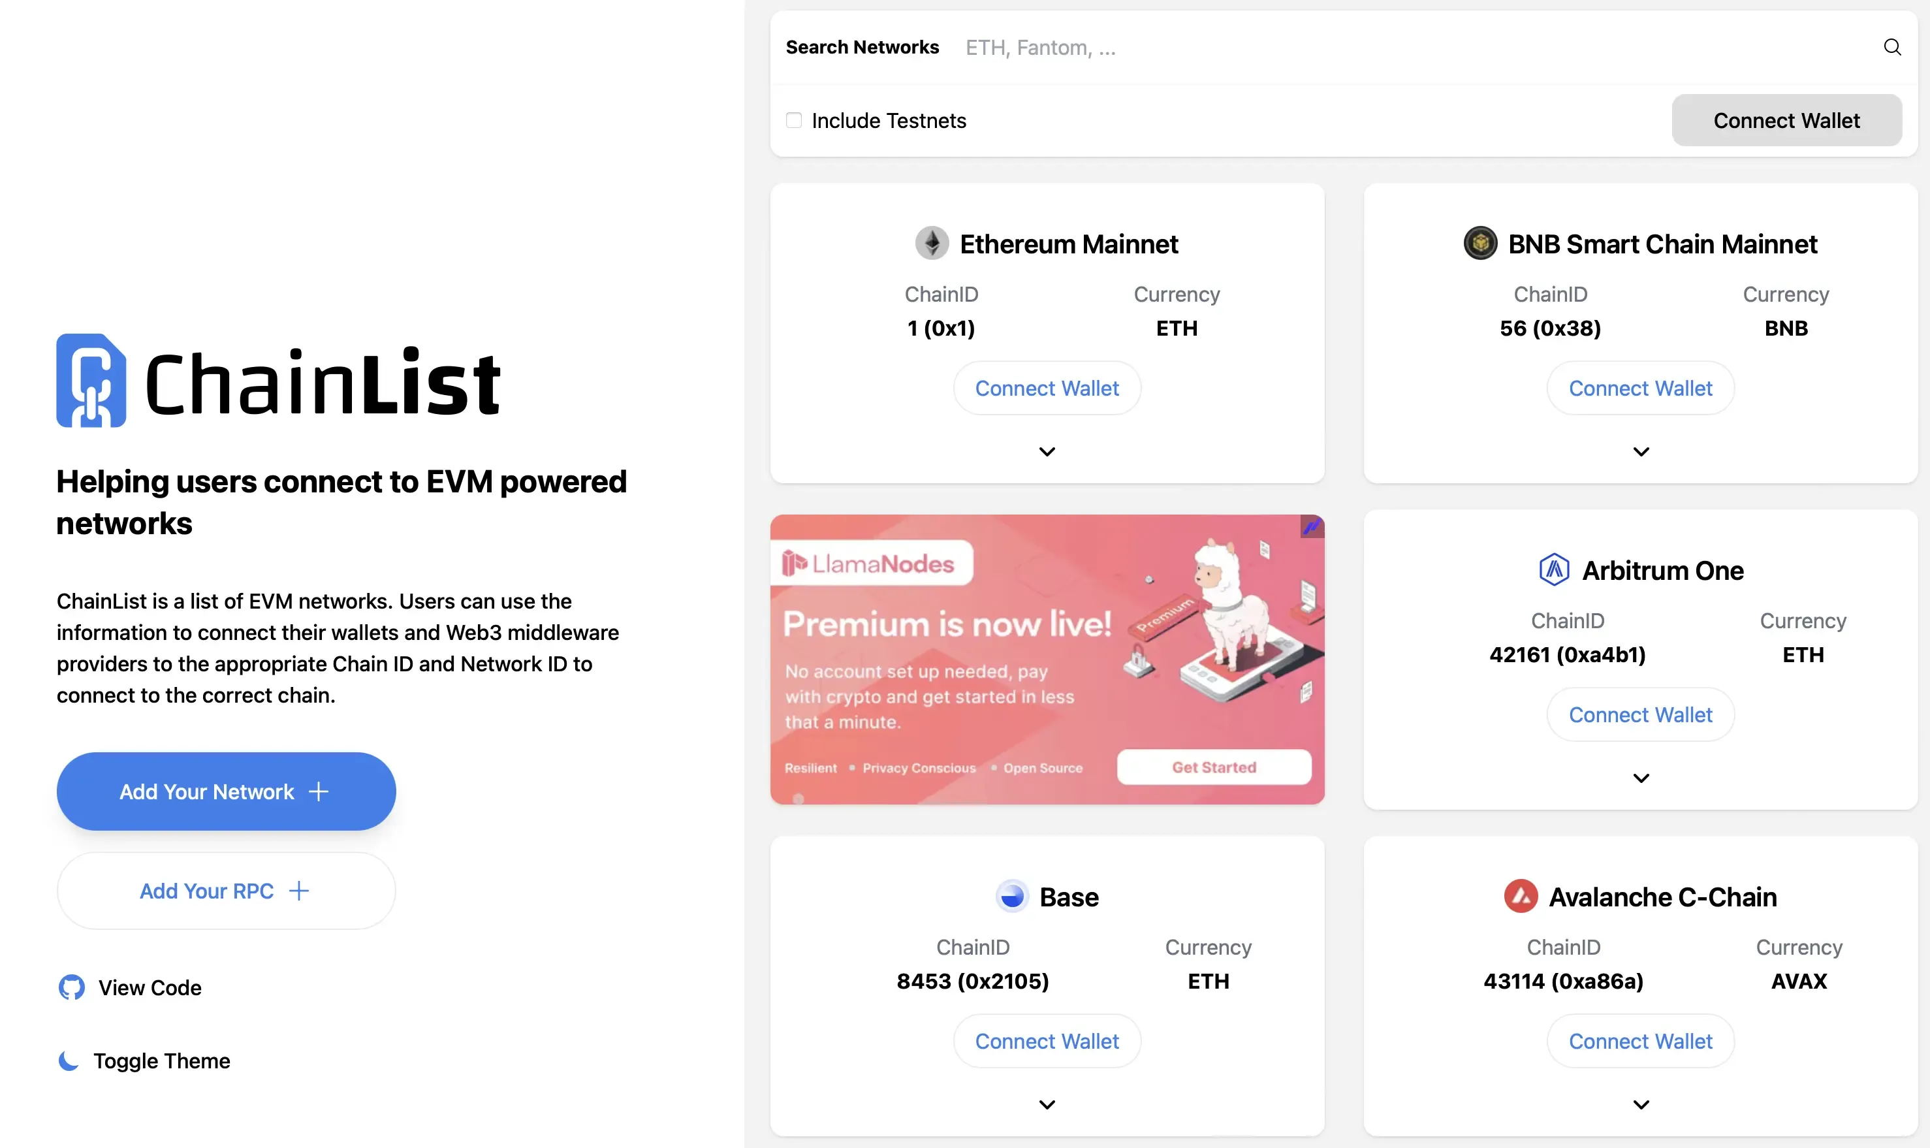Click the moon icon for theme
The width and height of the screenshot is (1930, 1148).
[x=69, y=1060]
